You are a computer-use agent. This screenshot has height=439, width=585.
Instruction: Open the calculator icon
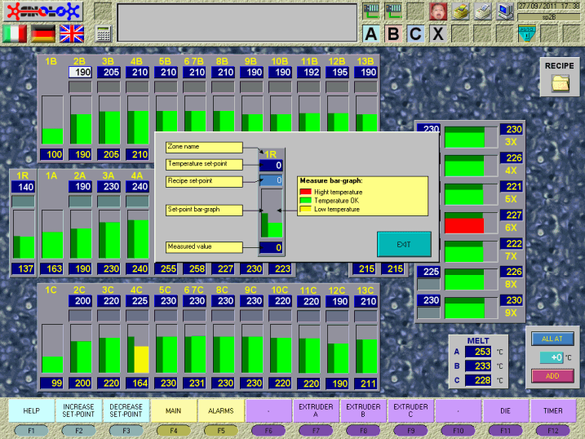[103, 34]
